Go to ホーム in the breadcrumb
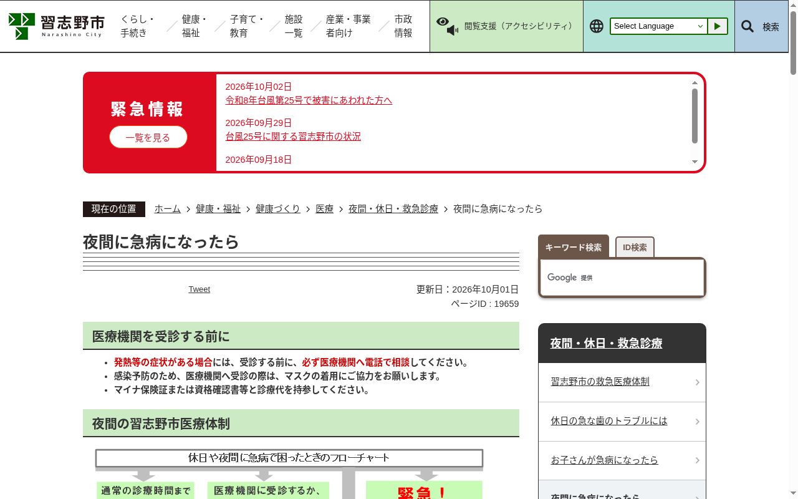 click(168, 209)
